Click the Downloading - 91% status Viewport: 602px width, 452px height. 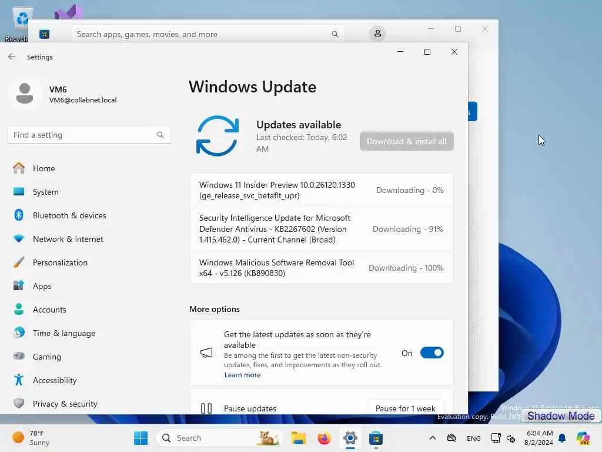tap(408, 229)
